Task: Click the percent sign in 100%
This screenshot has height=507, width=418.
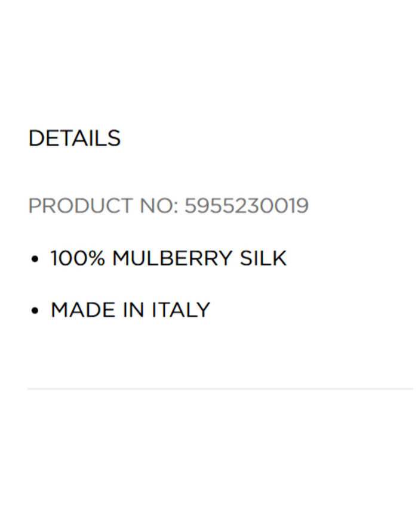Action: pyautogui.click(x=97, y=258)
